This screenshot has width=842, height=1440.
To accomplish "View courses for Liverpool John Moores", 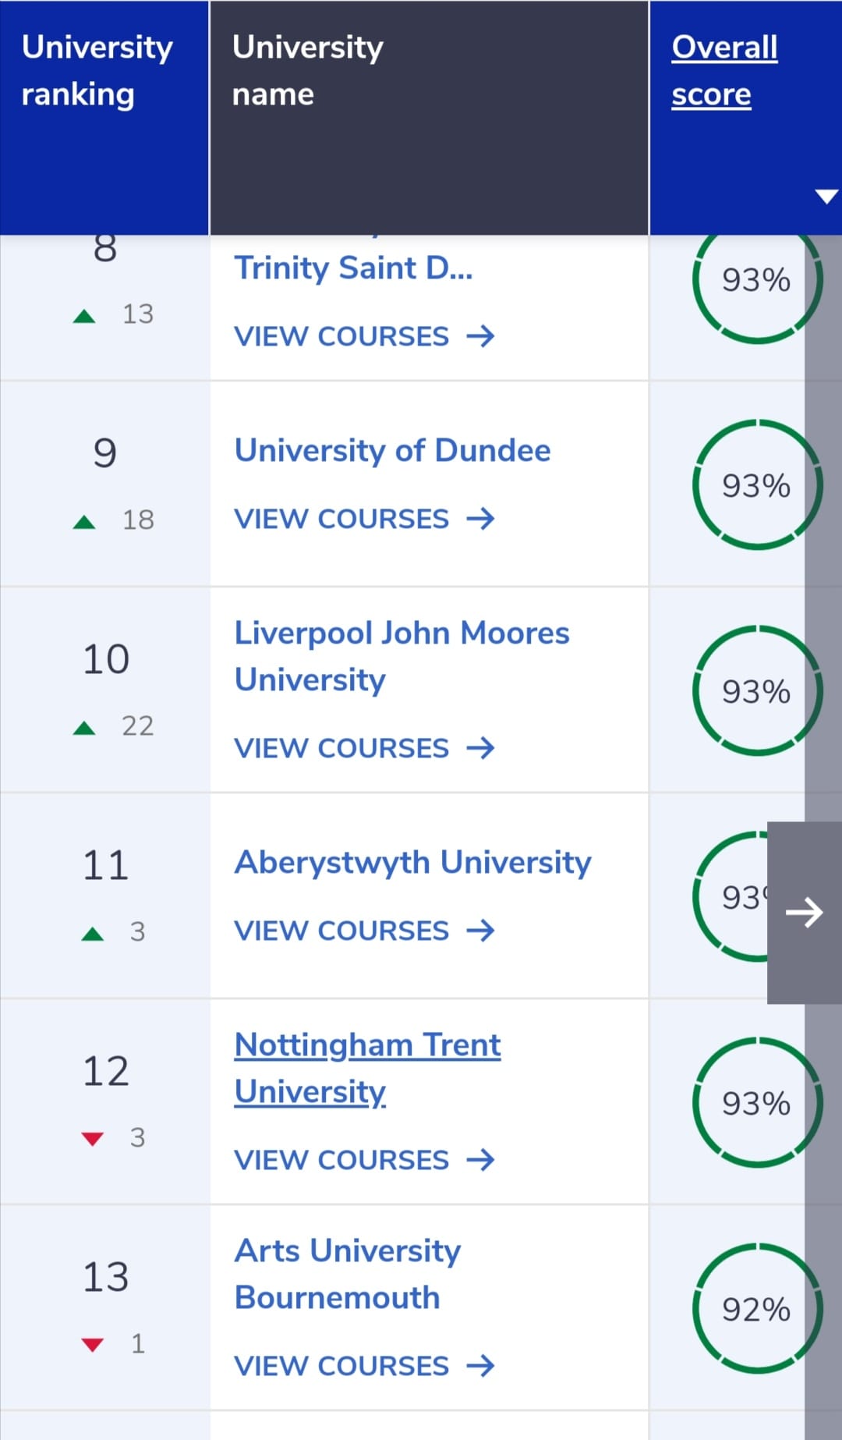I will tap(364, 748).
